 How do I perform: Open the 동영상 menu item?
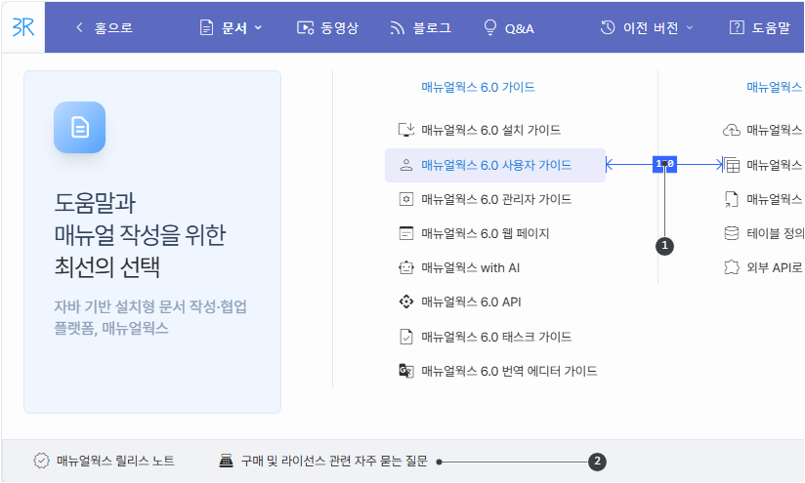coord(327,28)
